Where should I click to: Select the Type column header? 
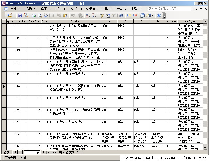[45, 21]
